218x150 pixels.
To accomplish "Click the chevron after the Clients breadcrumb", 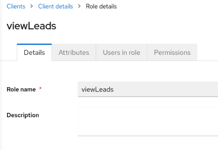I will 32,6.
